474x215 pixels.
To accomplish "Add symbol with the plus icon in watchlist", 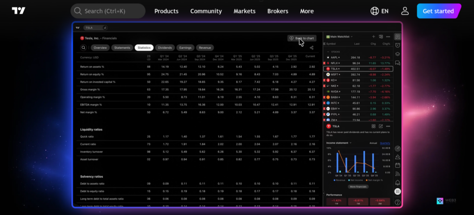I will tap(374, 37).
